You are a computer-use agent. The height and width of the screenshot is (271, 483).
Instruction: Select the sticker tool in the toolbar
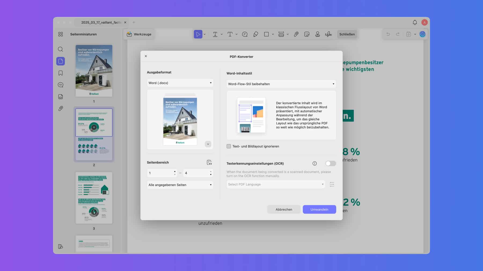(x=307, y=34)
